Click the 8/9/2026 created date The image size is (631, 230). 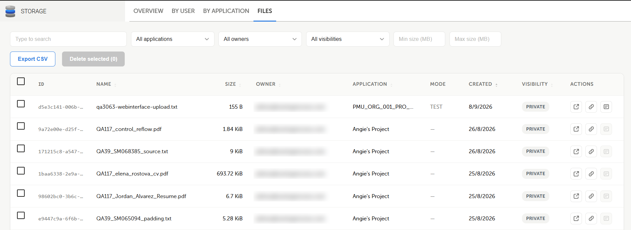481,107
